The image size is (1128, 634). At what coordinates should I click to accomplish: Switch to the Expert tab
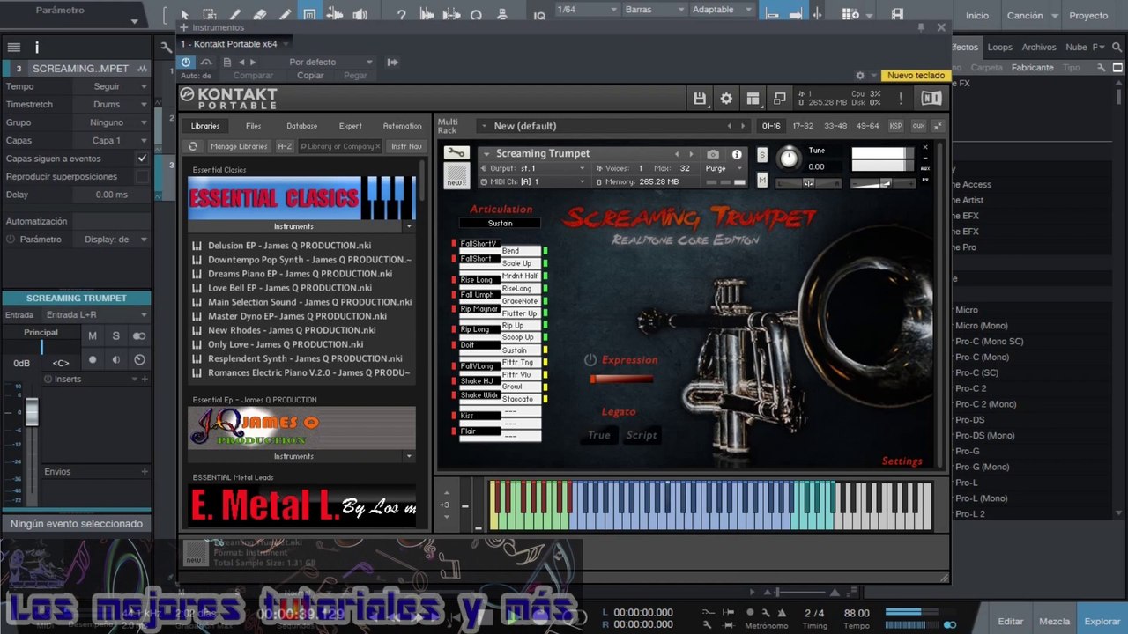point(351,126)
